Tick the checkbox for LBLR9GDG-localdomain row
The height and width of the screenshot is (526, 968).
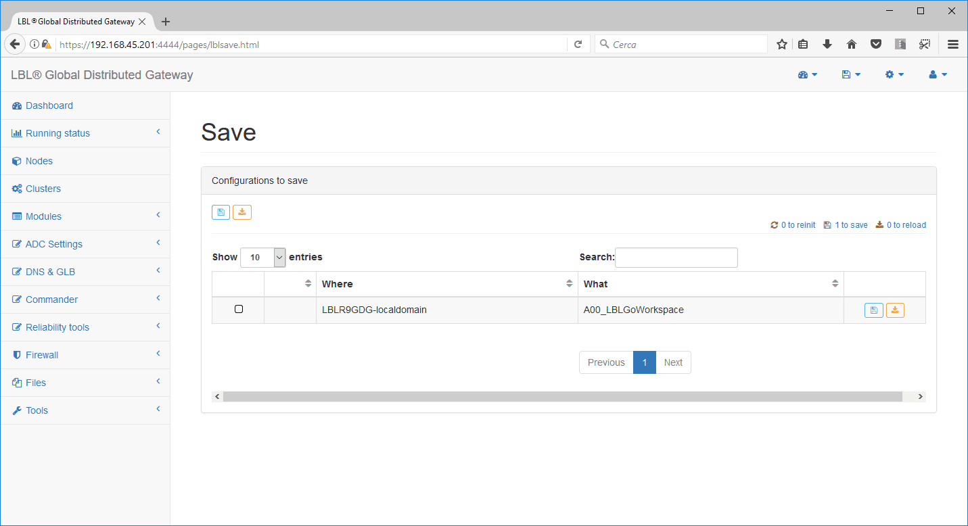pos(238,309)
